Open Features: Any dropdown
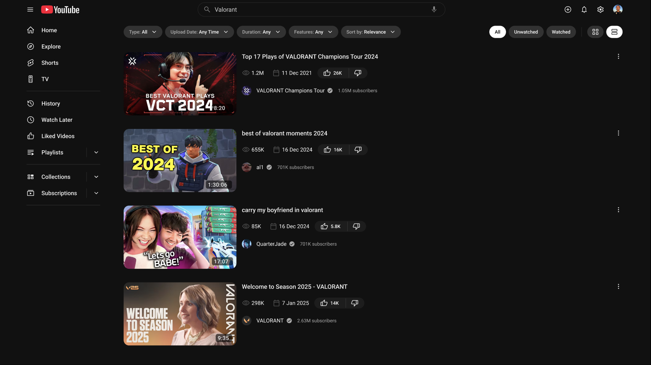This screenshot has height=365, width=651. pos(313,32)
